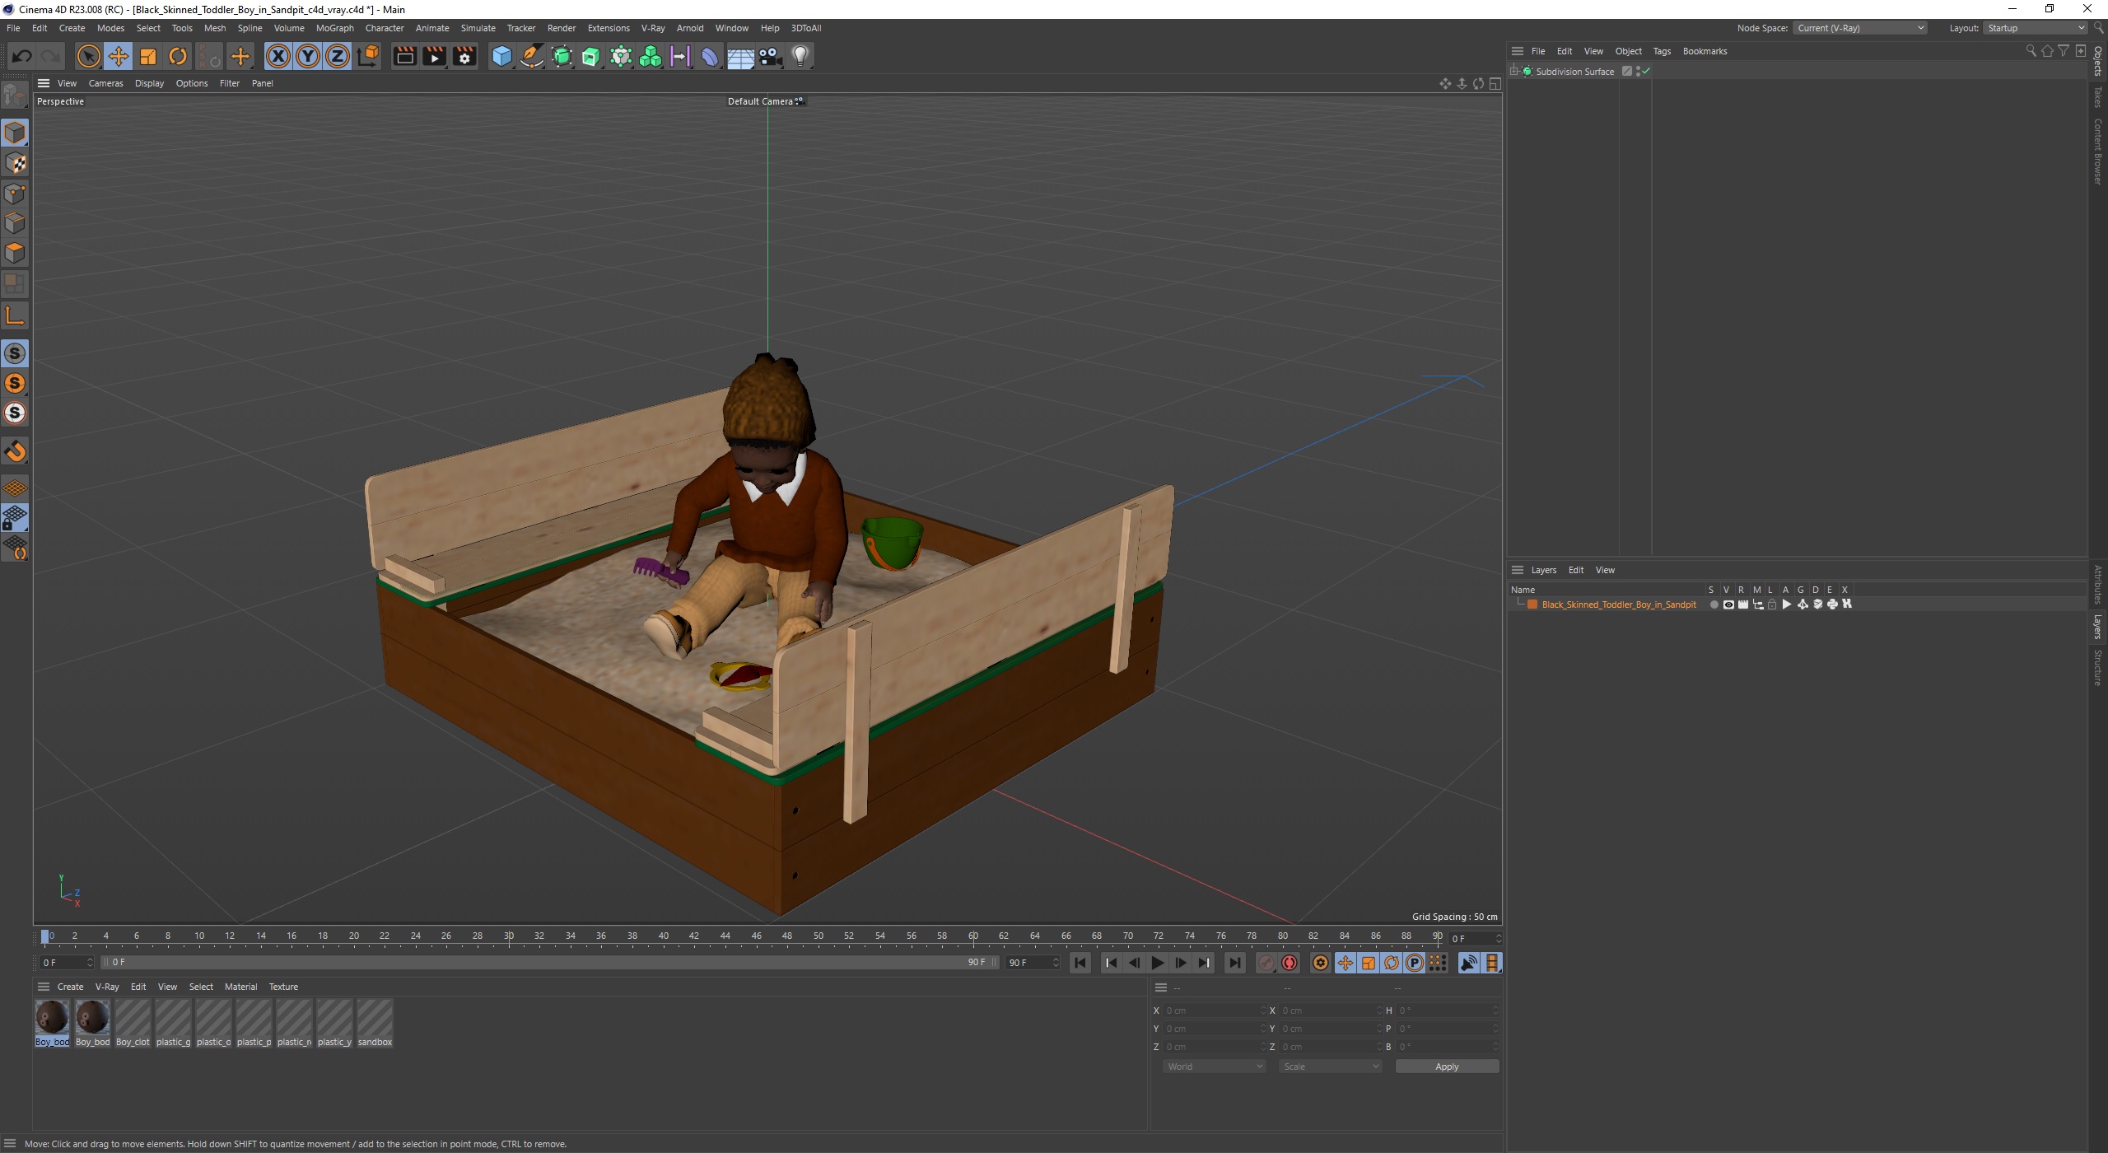This screenshot has width=2108, height=1153.
Task: Open Subdivision Surface generator icon
Action: click(562, 56)
